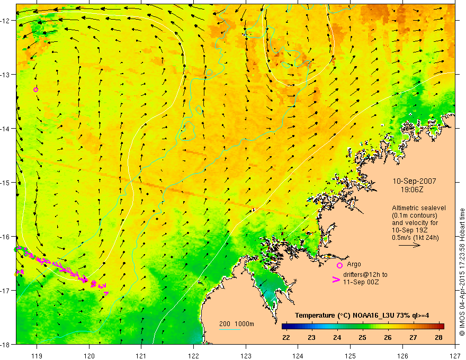The image size is (466, 360).
Task: Click the 'and velocity for' text line
Action: (415, 223)
